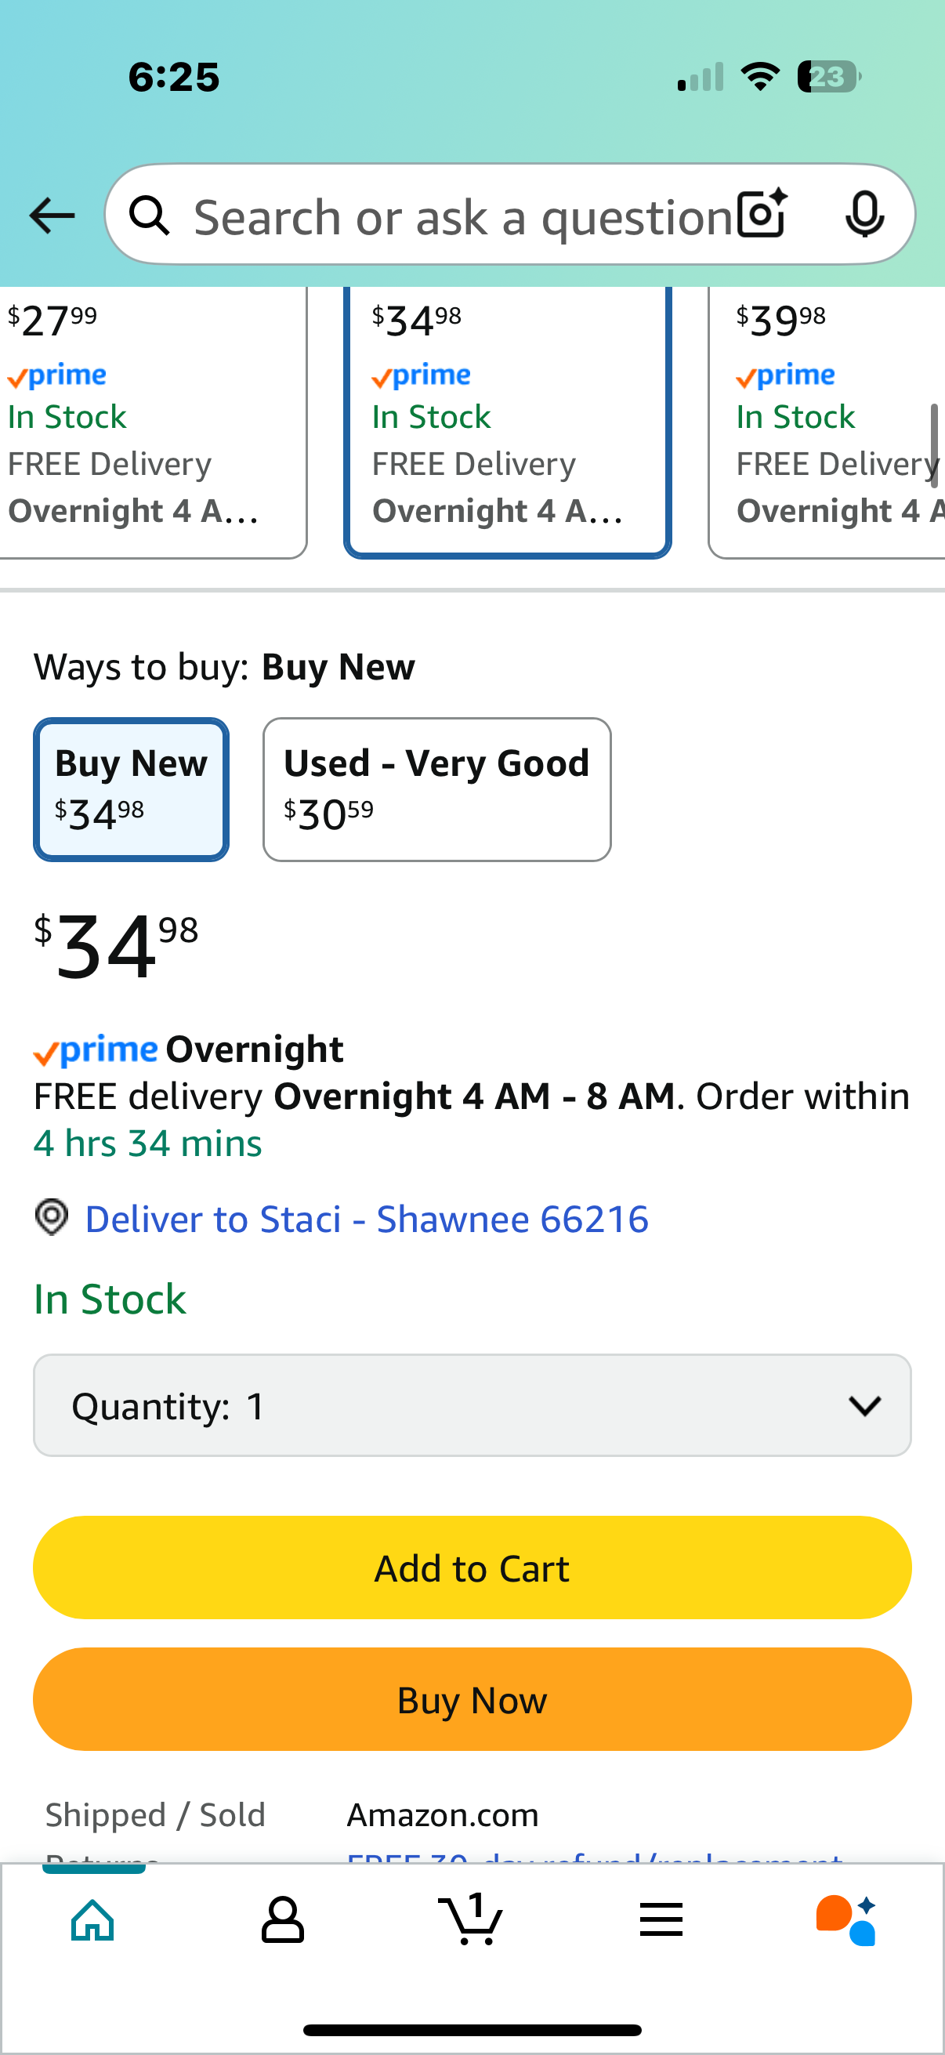Add the item to cart
The image size is (945, 2055).
click(x=472, y=1568)
